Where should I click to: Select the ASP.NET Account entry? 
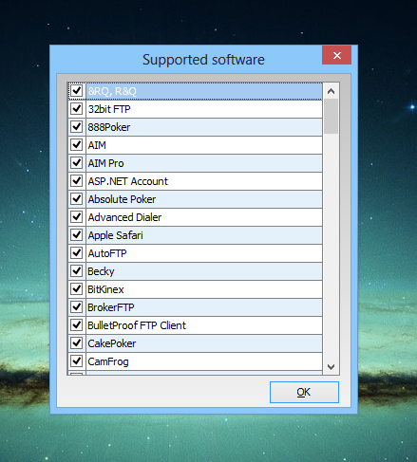[204, 181]
